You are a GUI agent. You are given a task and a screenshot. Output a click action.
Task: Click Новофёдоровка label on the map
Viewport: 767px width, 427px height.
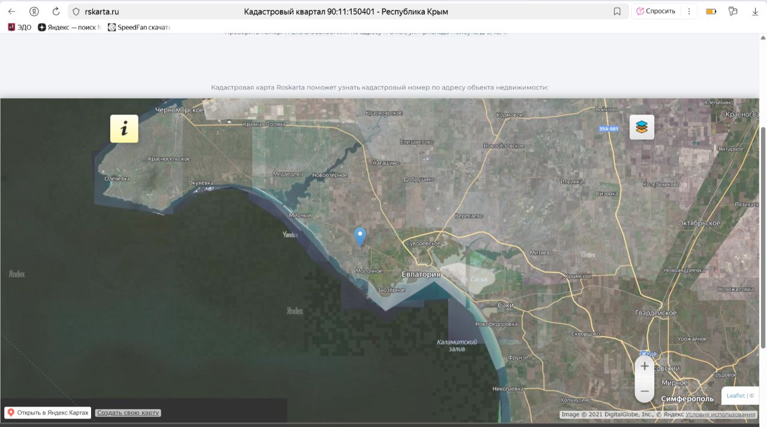pos(496,324)
